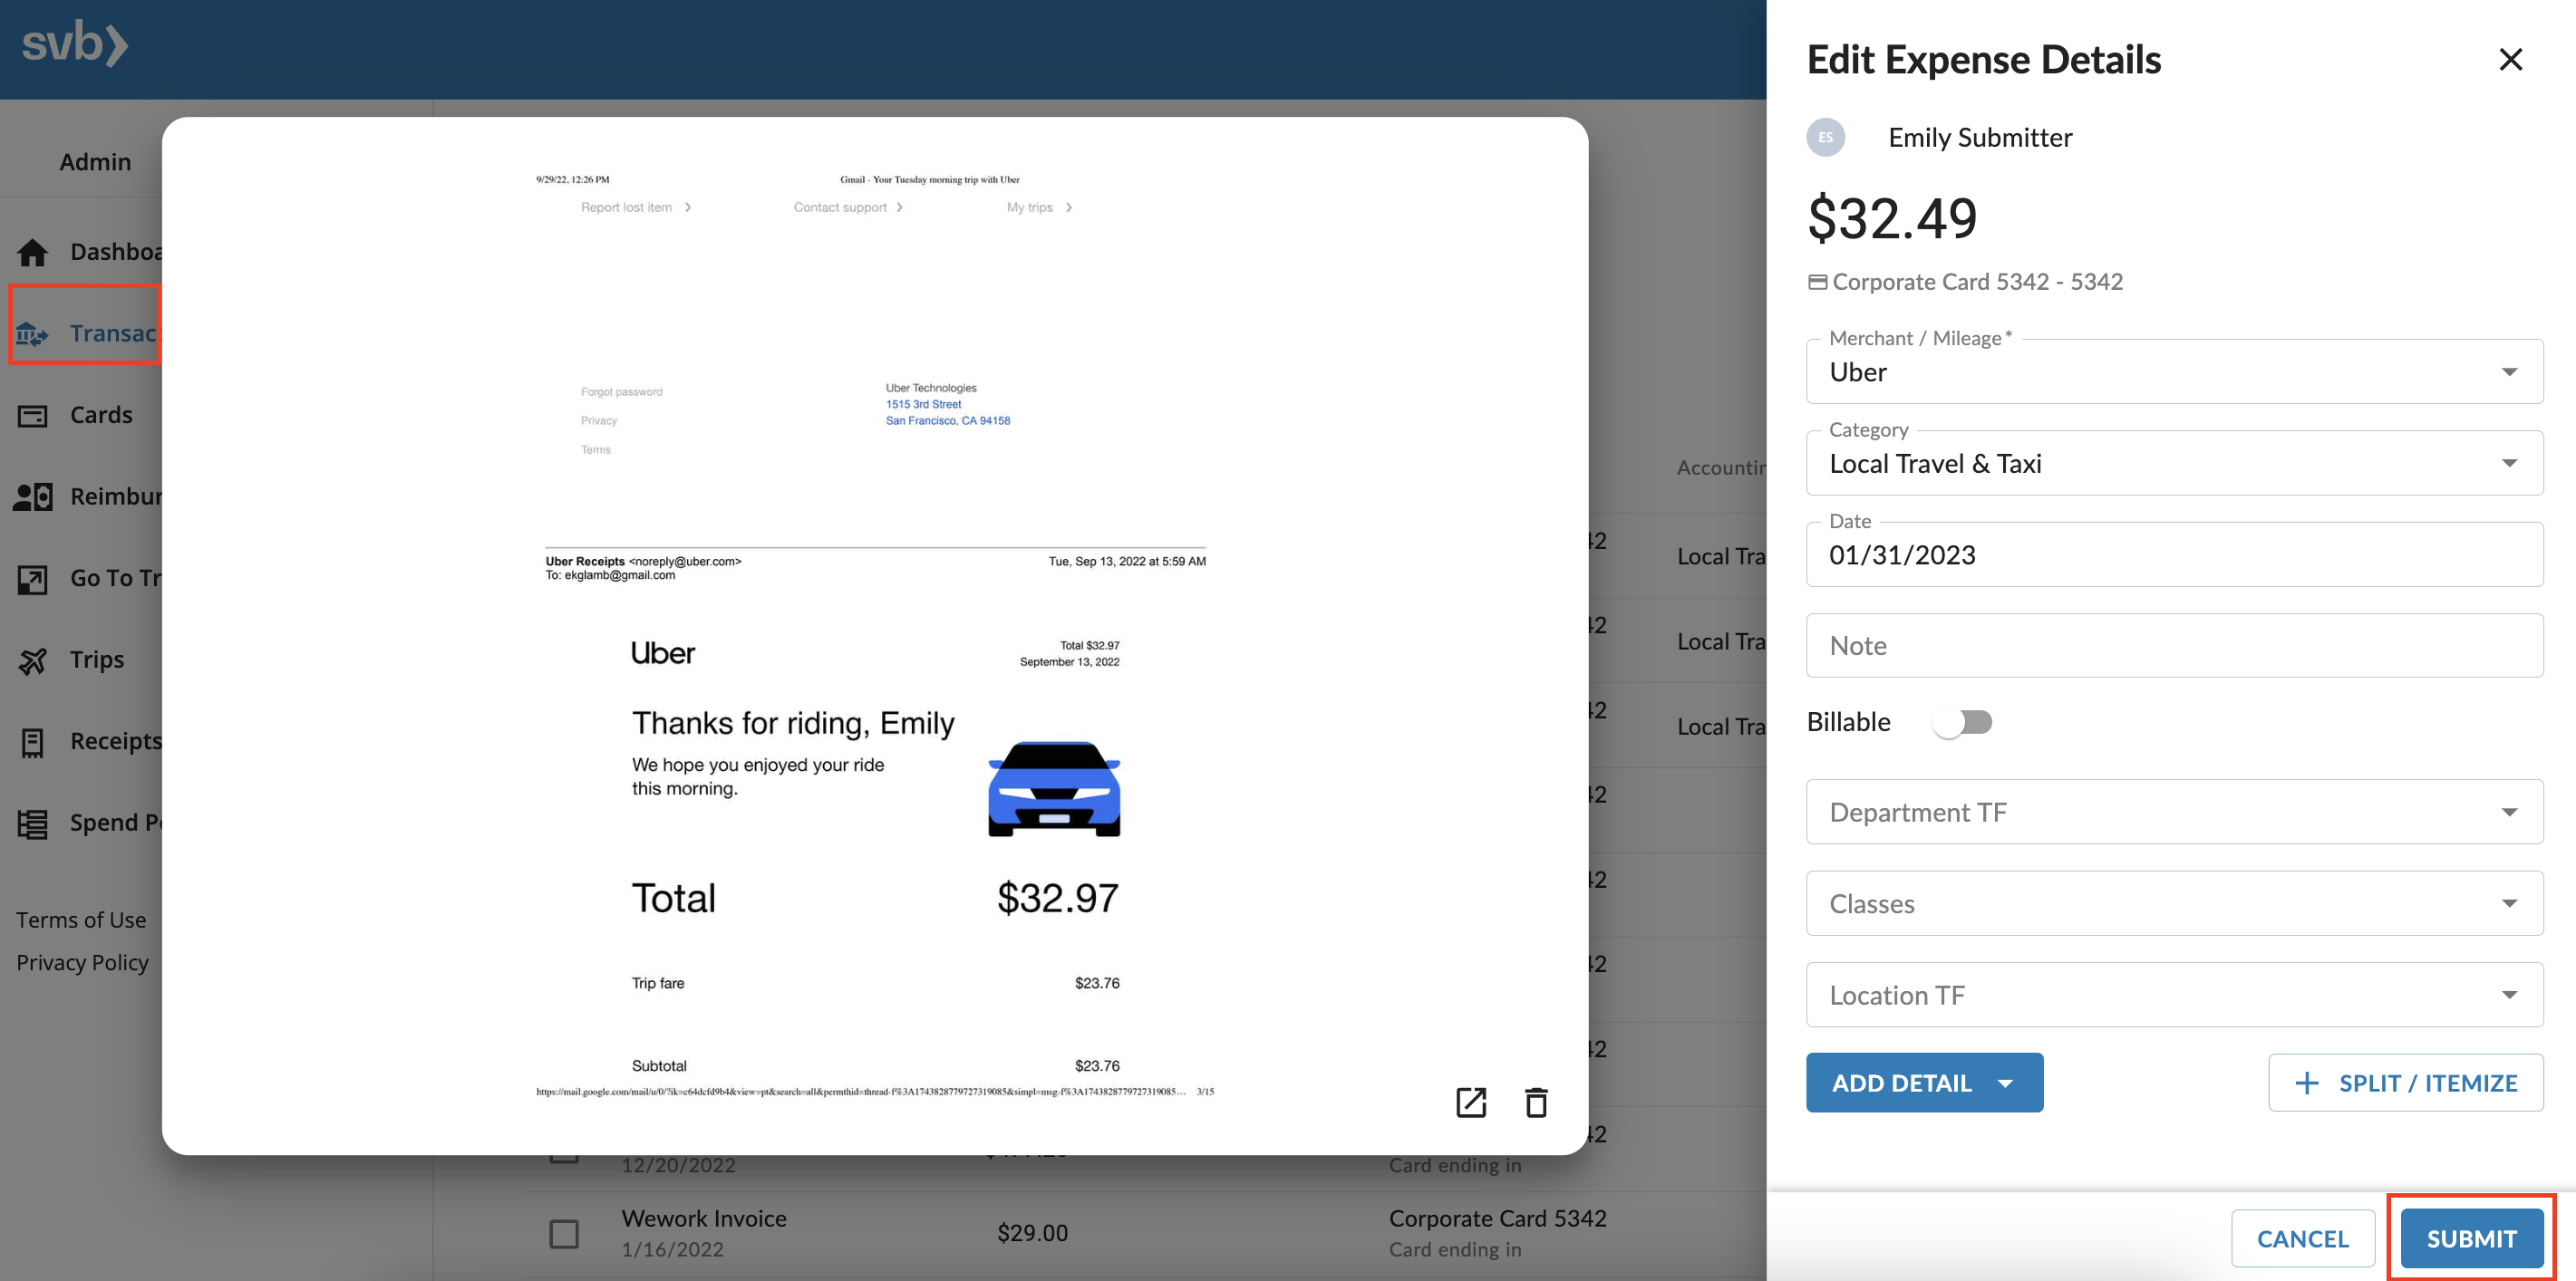This screenshot has height=1281, width=2576.
Task: Click the expense amount $32.49
Action: (x=1891, y=217)
